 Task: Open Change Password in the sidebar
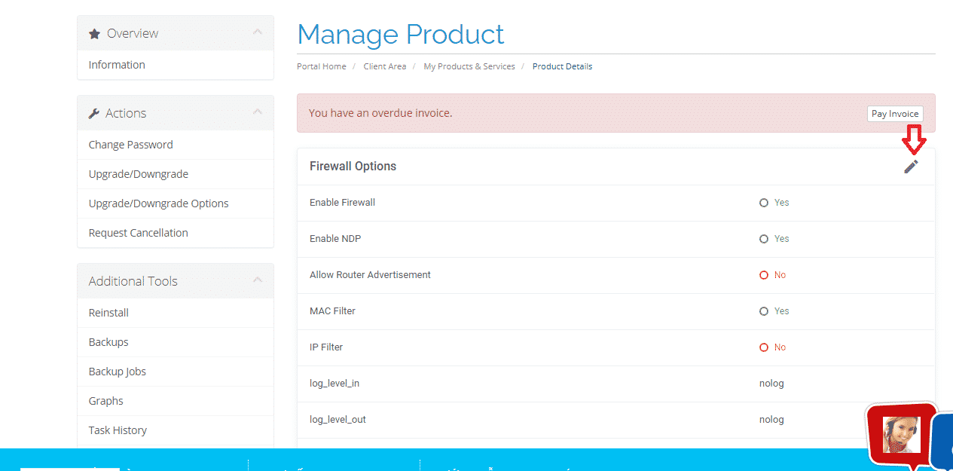coord(130,145)
